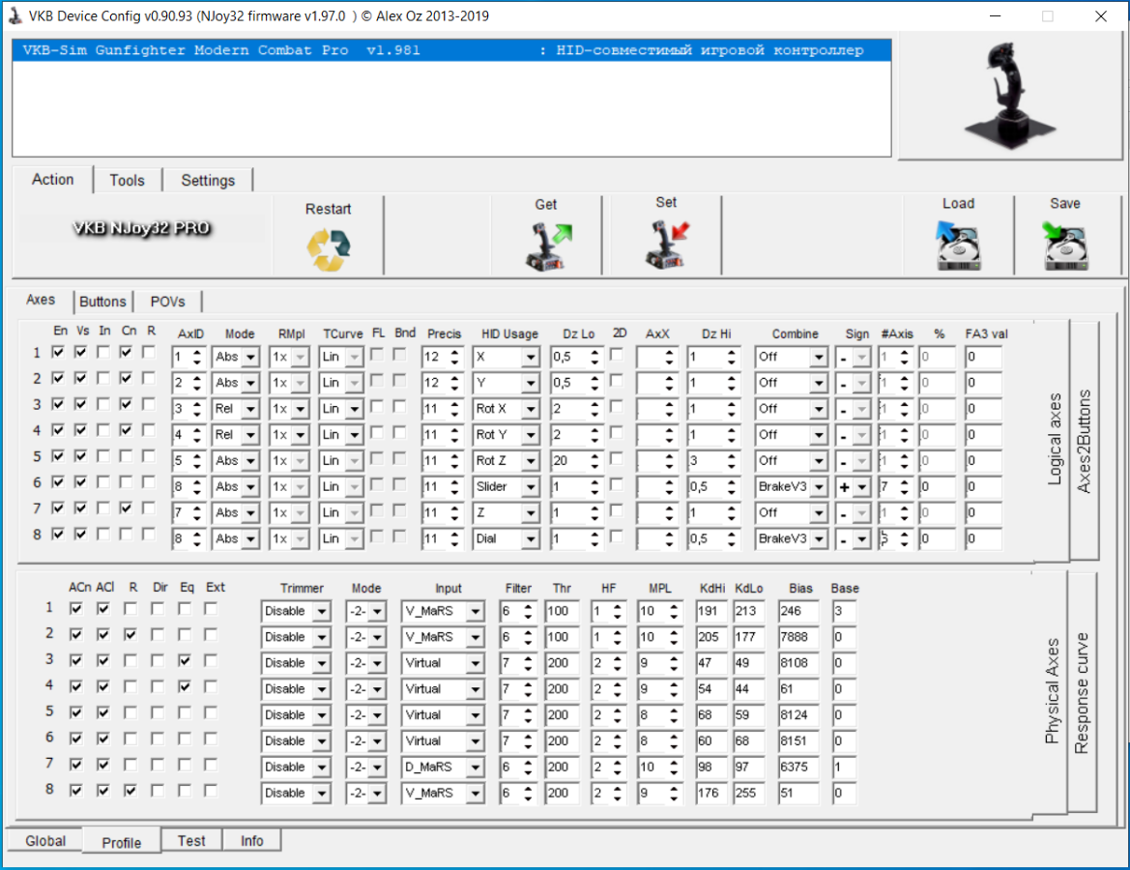1130x870 pixels.
Task: Open the Info bottom tab
Action: (251, 840)
